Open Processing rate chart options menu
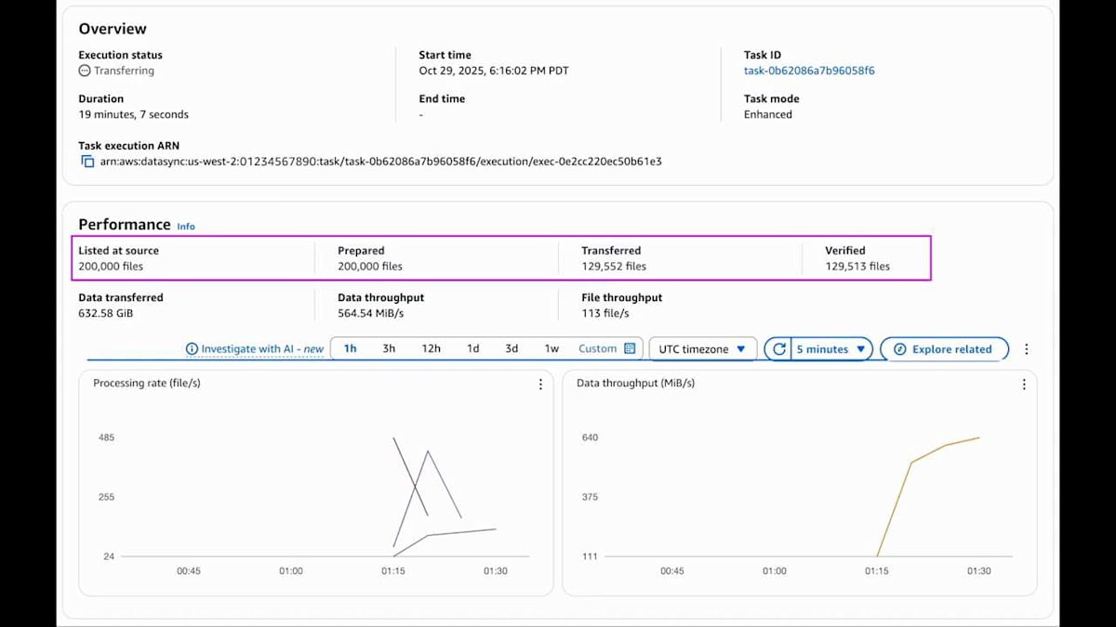Image resolution: width=1116 pixels, height=627 pixels. coord(540,384)
